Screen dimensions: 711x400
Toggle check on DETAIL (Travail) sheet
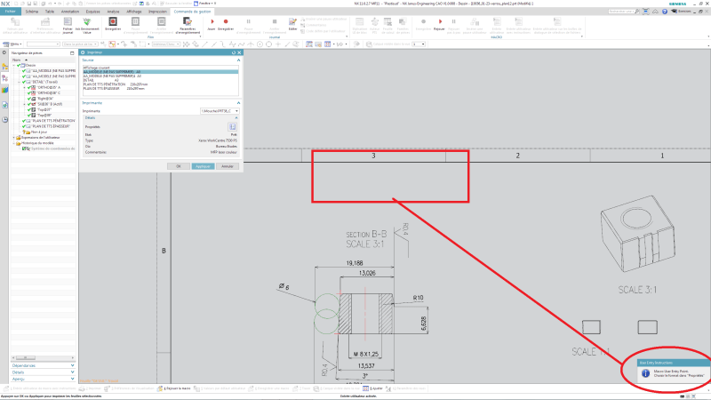24,82
